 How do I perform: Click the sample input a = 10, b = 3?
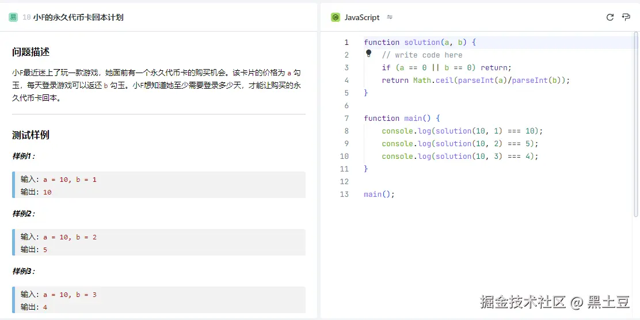click(70, 294)
